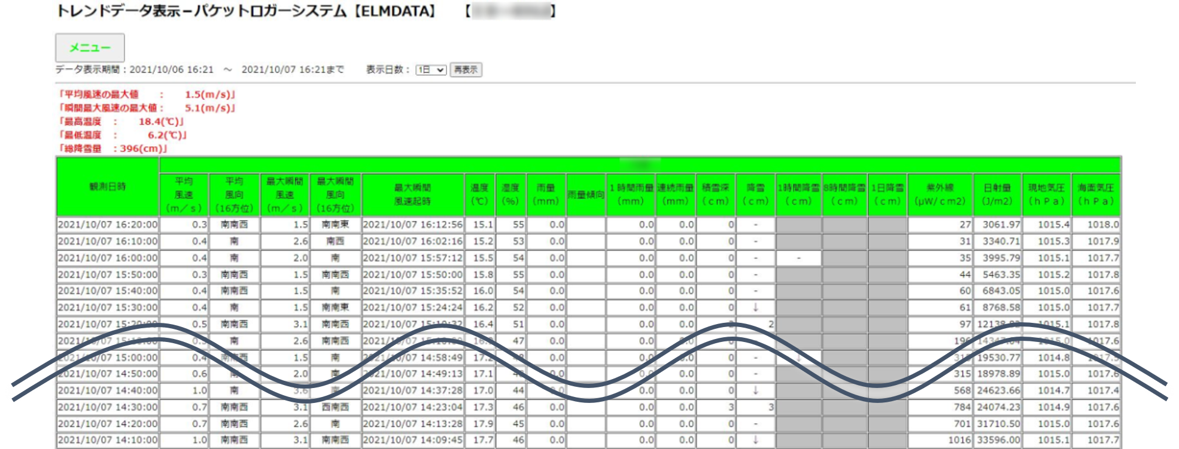
Task: Select 日射量 value 5463.35
Action: coord(997,275)
